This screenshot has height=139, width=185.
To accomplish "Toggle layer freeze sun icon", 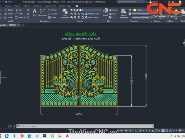I will click(x=74, y=10).
